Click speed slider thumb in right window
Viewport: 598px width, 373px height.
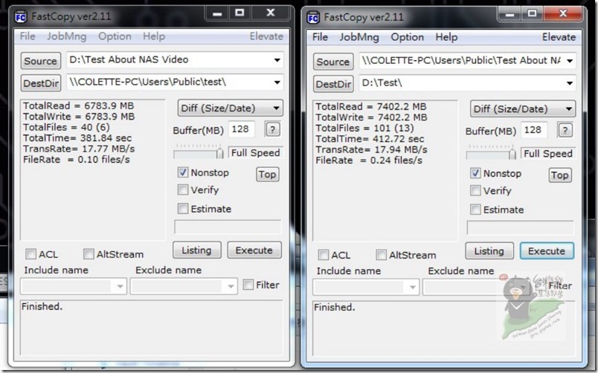click(512, 154)
